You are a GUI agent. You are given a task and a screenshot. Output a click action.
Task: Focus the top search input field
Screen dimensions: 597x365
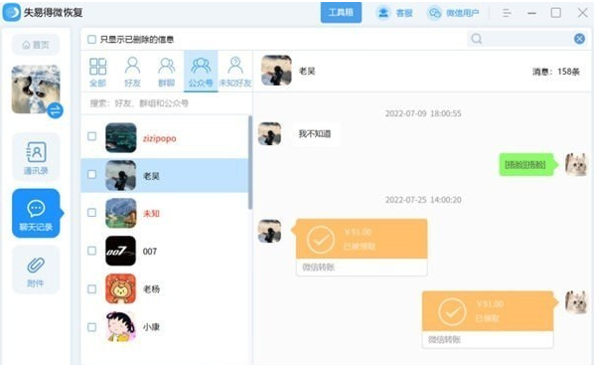click(527, 39)
